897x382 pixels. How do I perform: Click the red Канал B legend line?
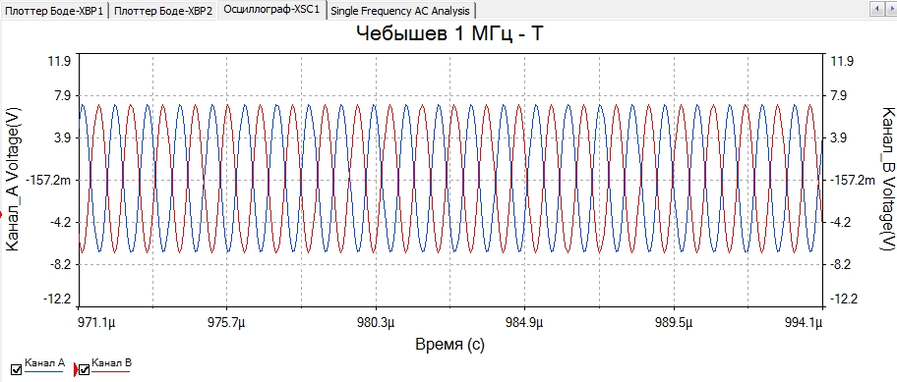110,371
